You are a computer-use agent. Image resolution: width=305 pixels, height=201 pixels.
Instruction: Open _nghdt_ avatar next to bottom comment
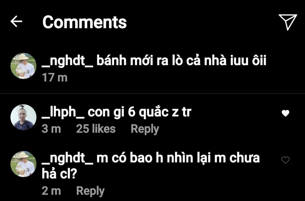point(23,164)
